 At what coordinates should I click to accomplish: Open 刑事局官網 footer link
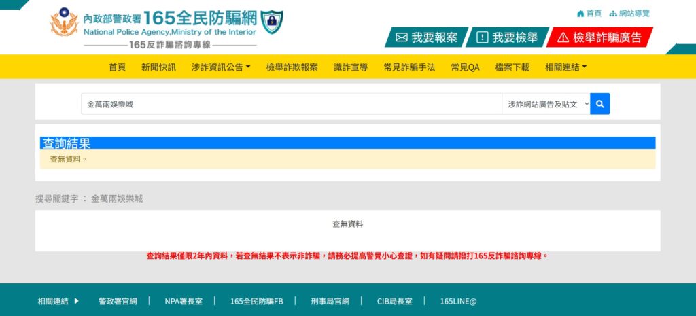330,301
